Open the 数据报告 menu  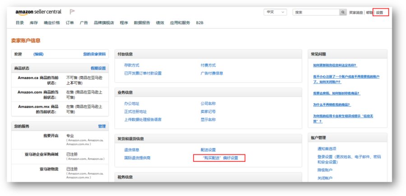(x=142, y=23)
